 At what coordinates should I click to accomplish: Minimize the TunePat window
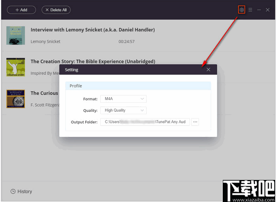pos(259,10)
